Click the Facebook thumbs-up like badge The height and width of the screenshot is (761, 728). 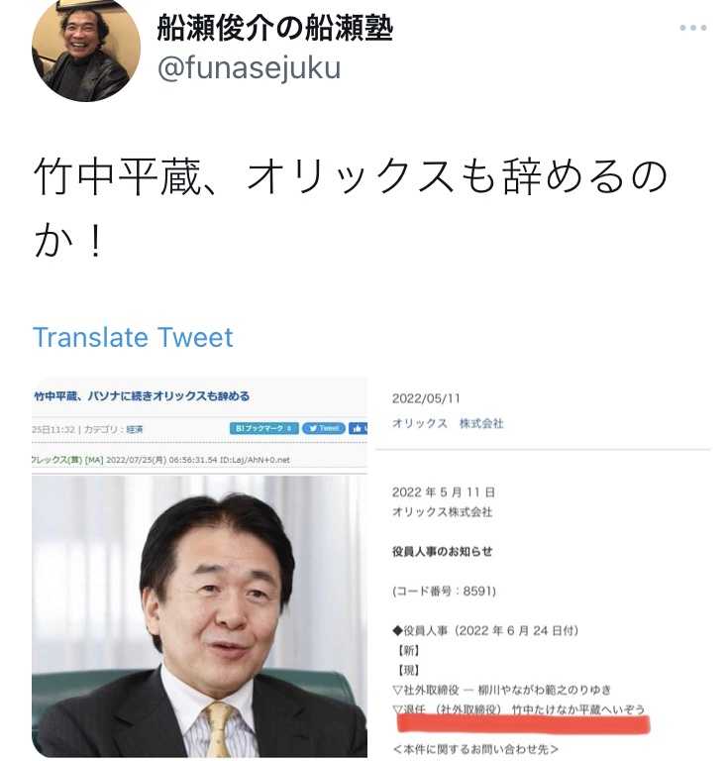tap(358, 428)
